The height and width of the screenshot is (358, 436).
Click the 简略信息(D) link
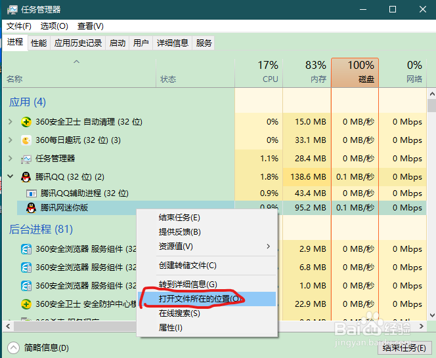point(46,348)
